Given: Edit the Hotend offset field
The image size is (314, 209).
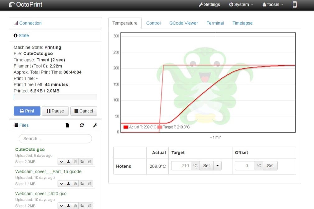Looking at the screenshot, I should tap(245, 166).
